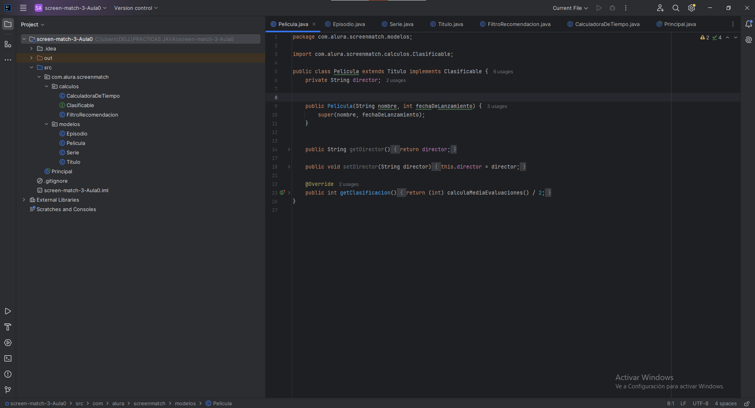
Task: Click the Run button in toolbar
Action: 599,8
